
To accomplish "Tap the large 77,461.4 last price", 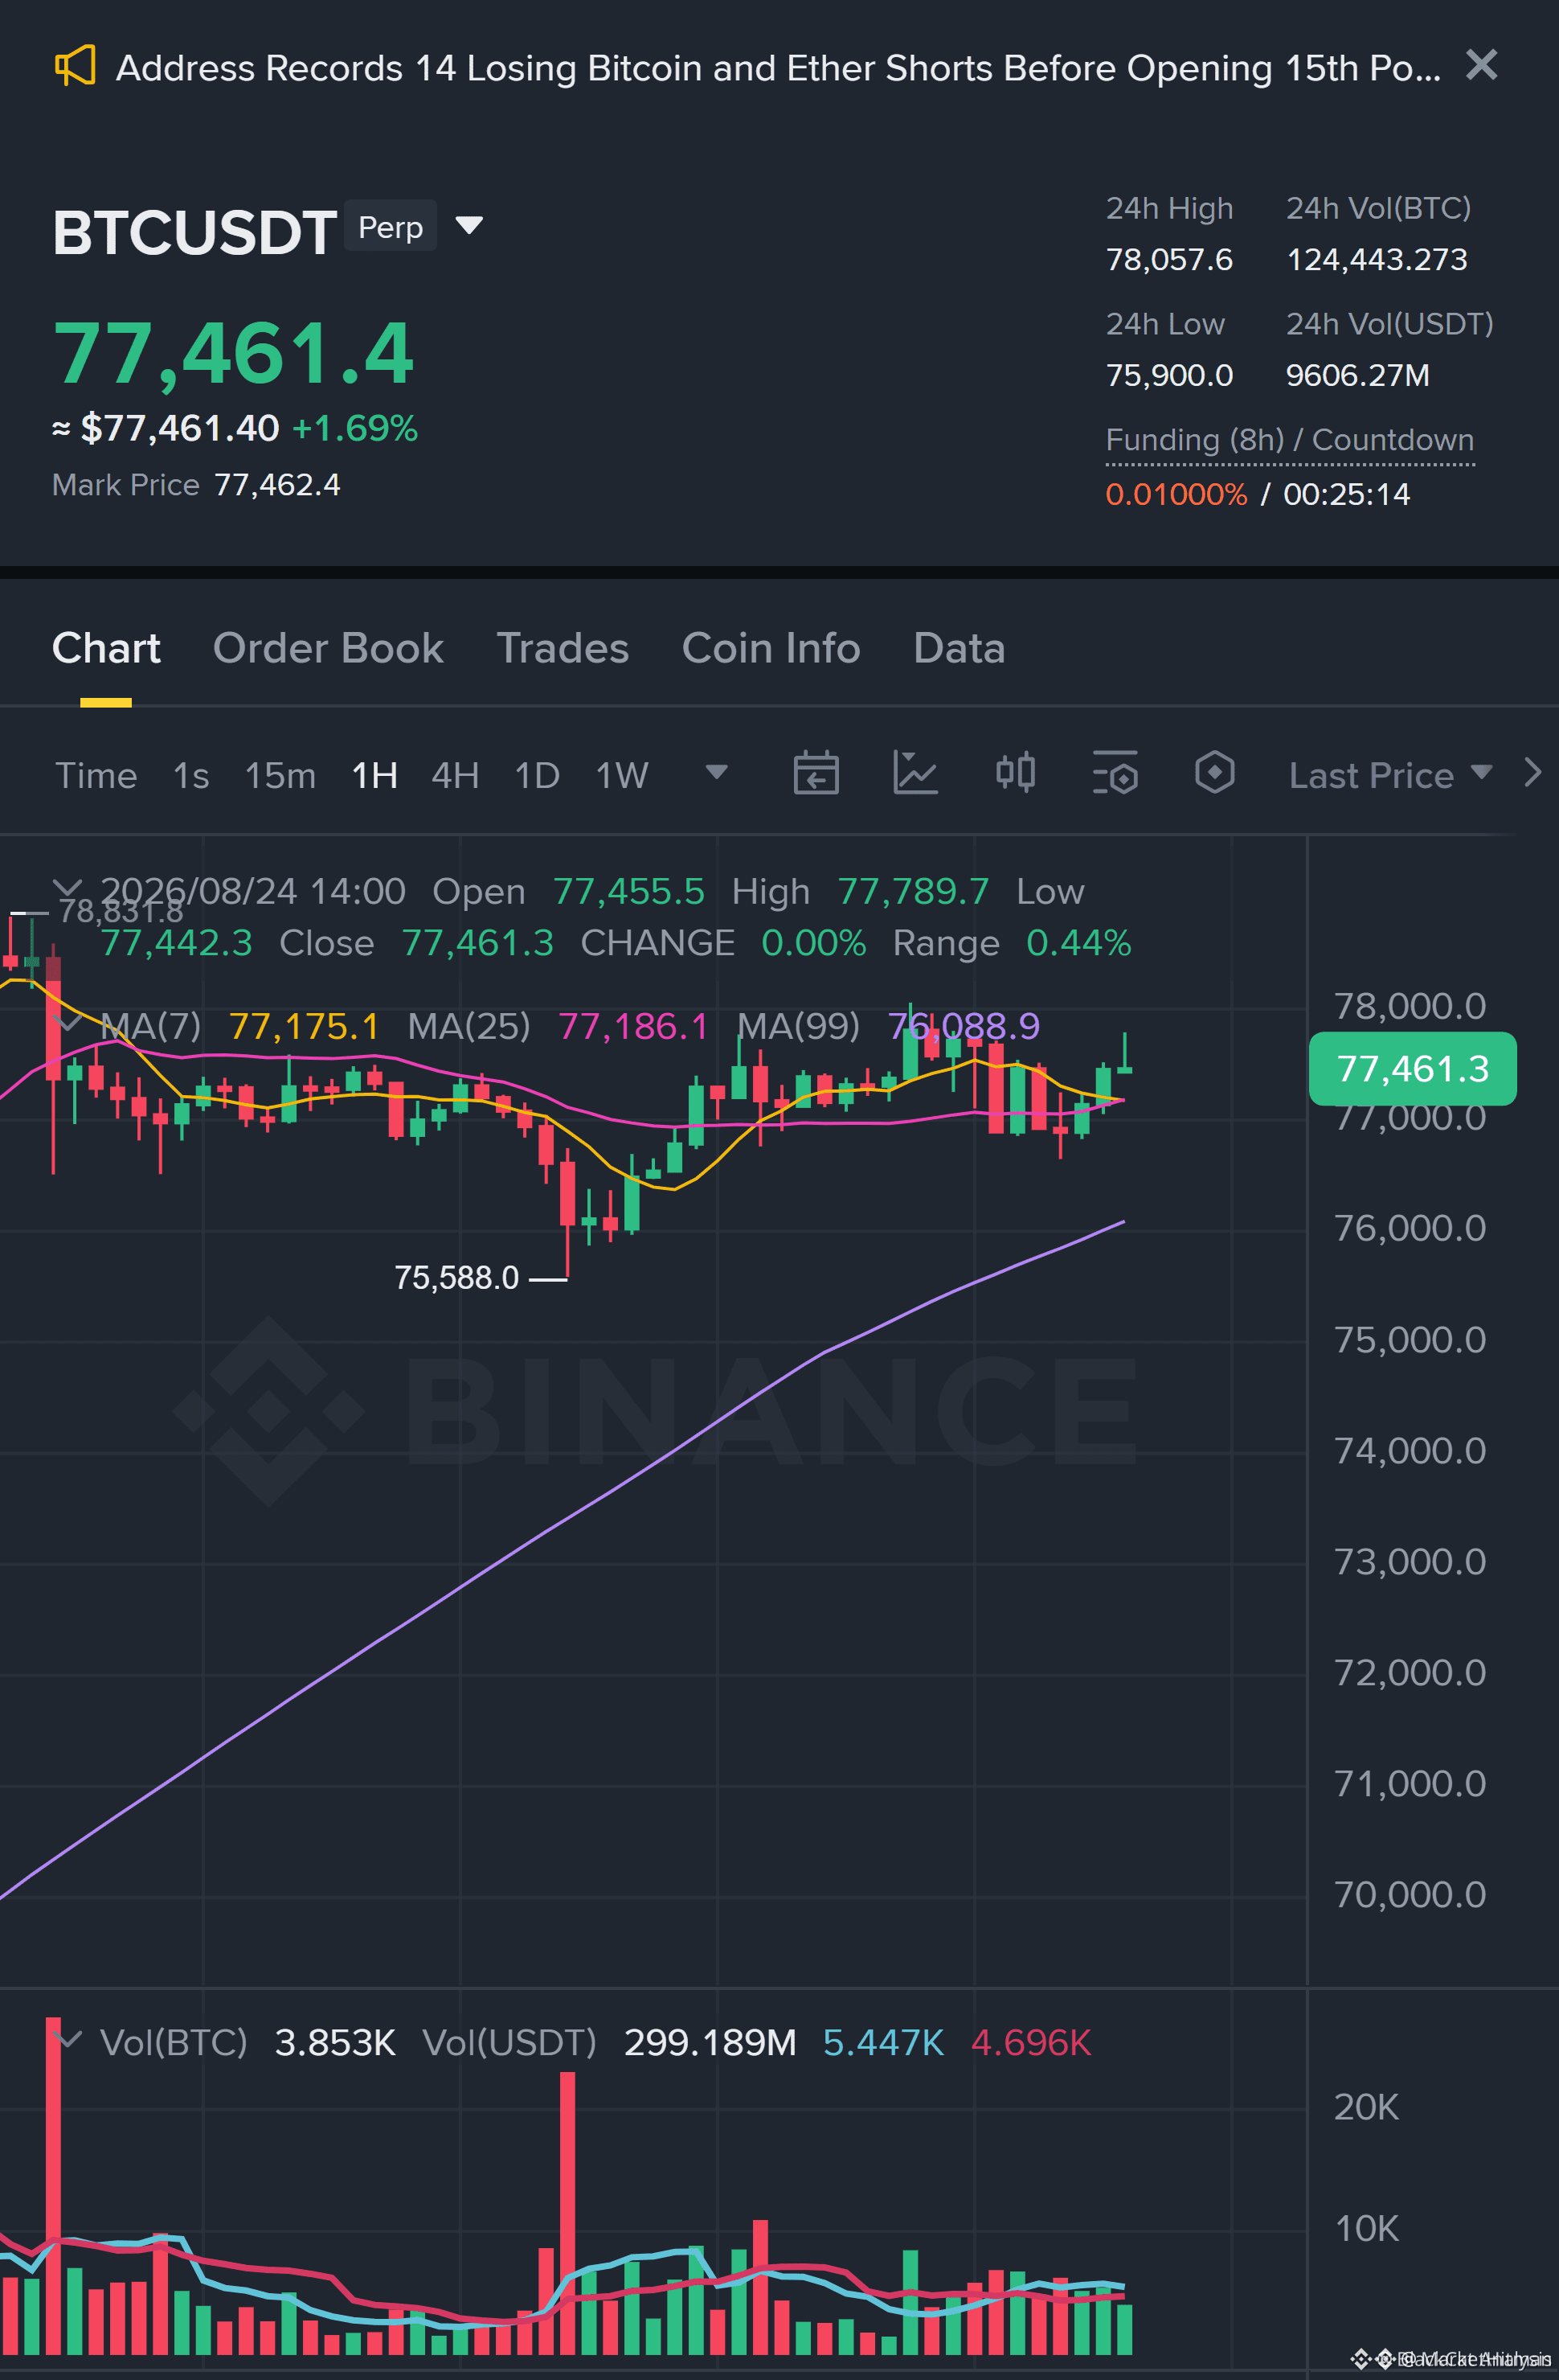I will (x=233, y=353).
